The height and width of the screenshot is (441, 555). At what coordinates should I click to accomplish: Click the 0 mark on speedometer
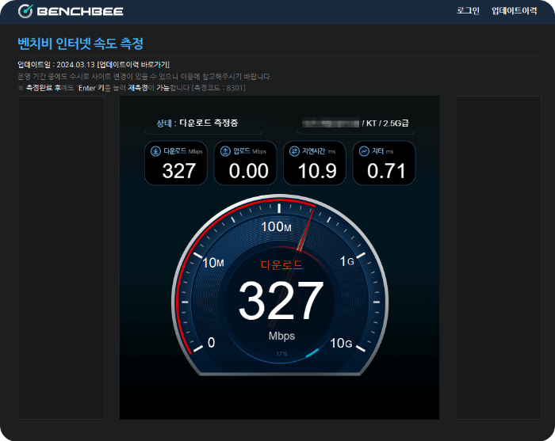(212, 342)
